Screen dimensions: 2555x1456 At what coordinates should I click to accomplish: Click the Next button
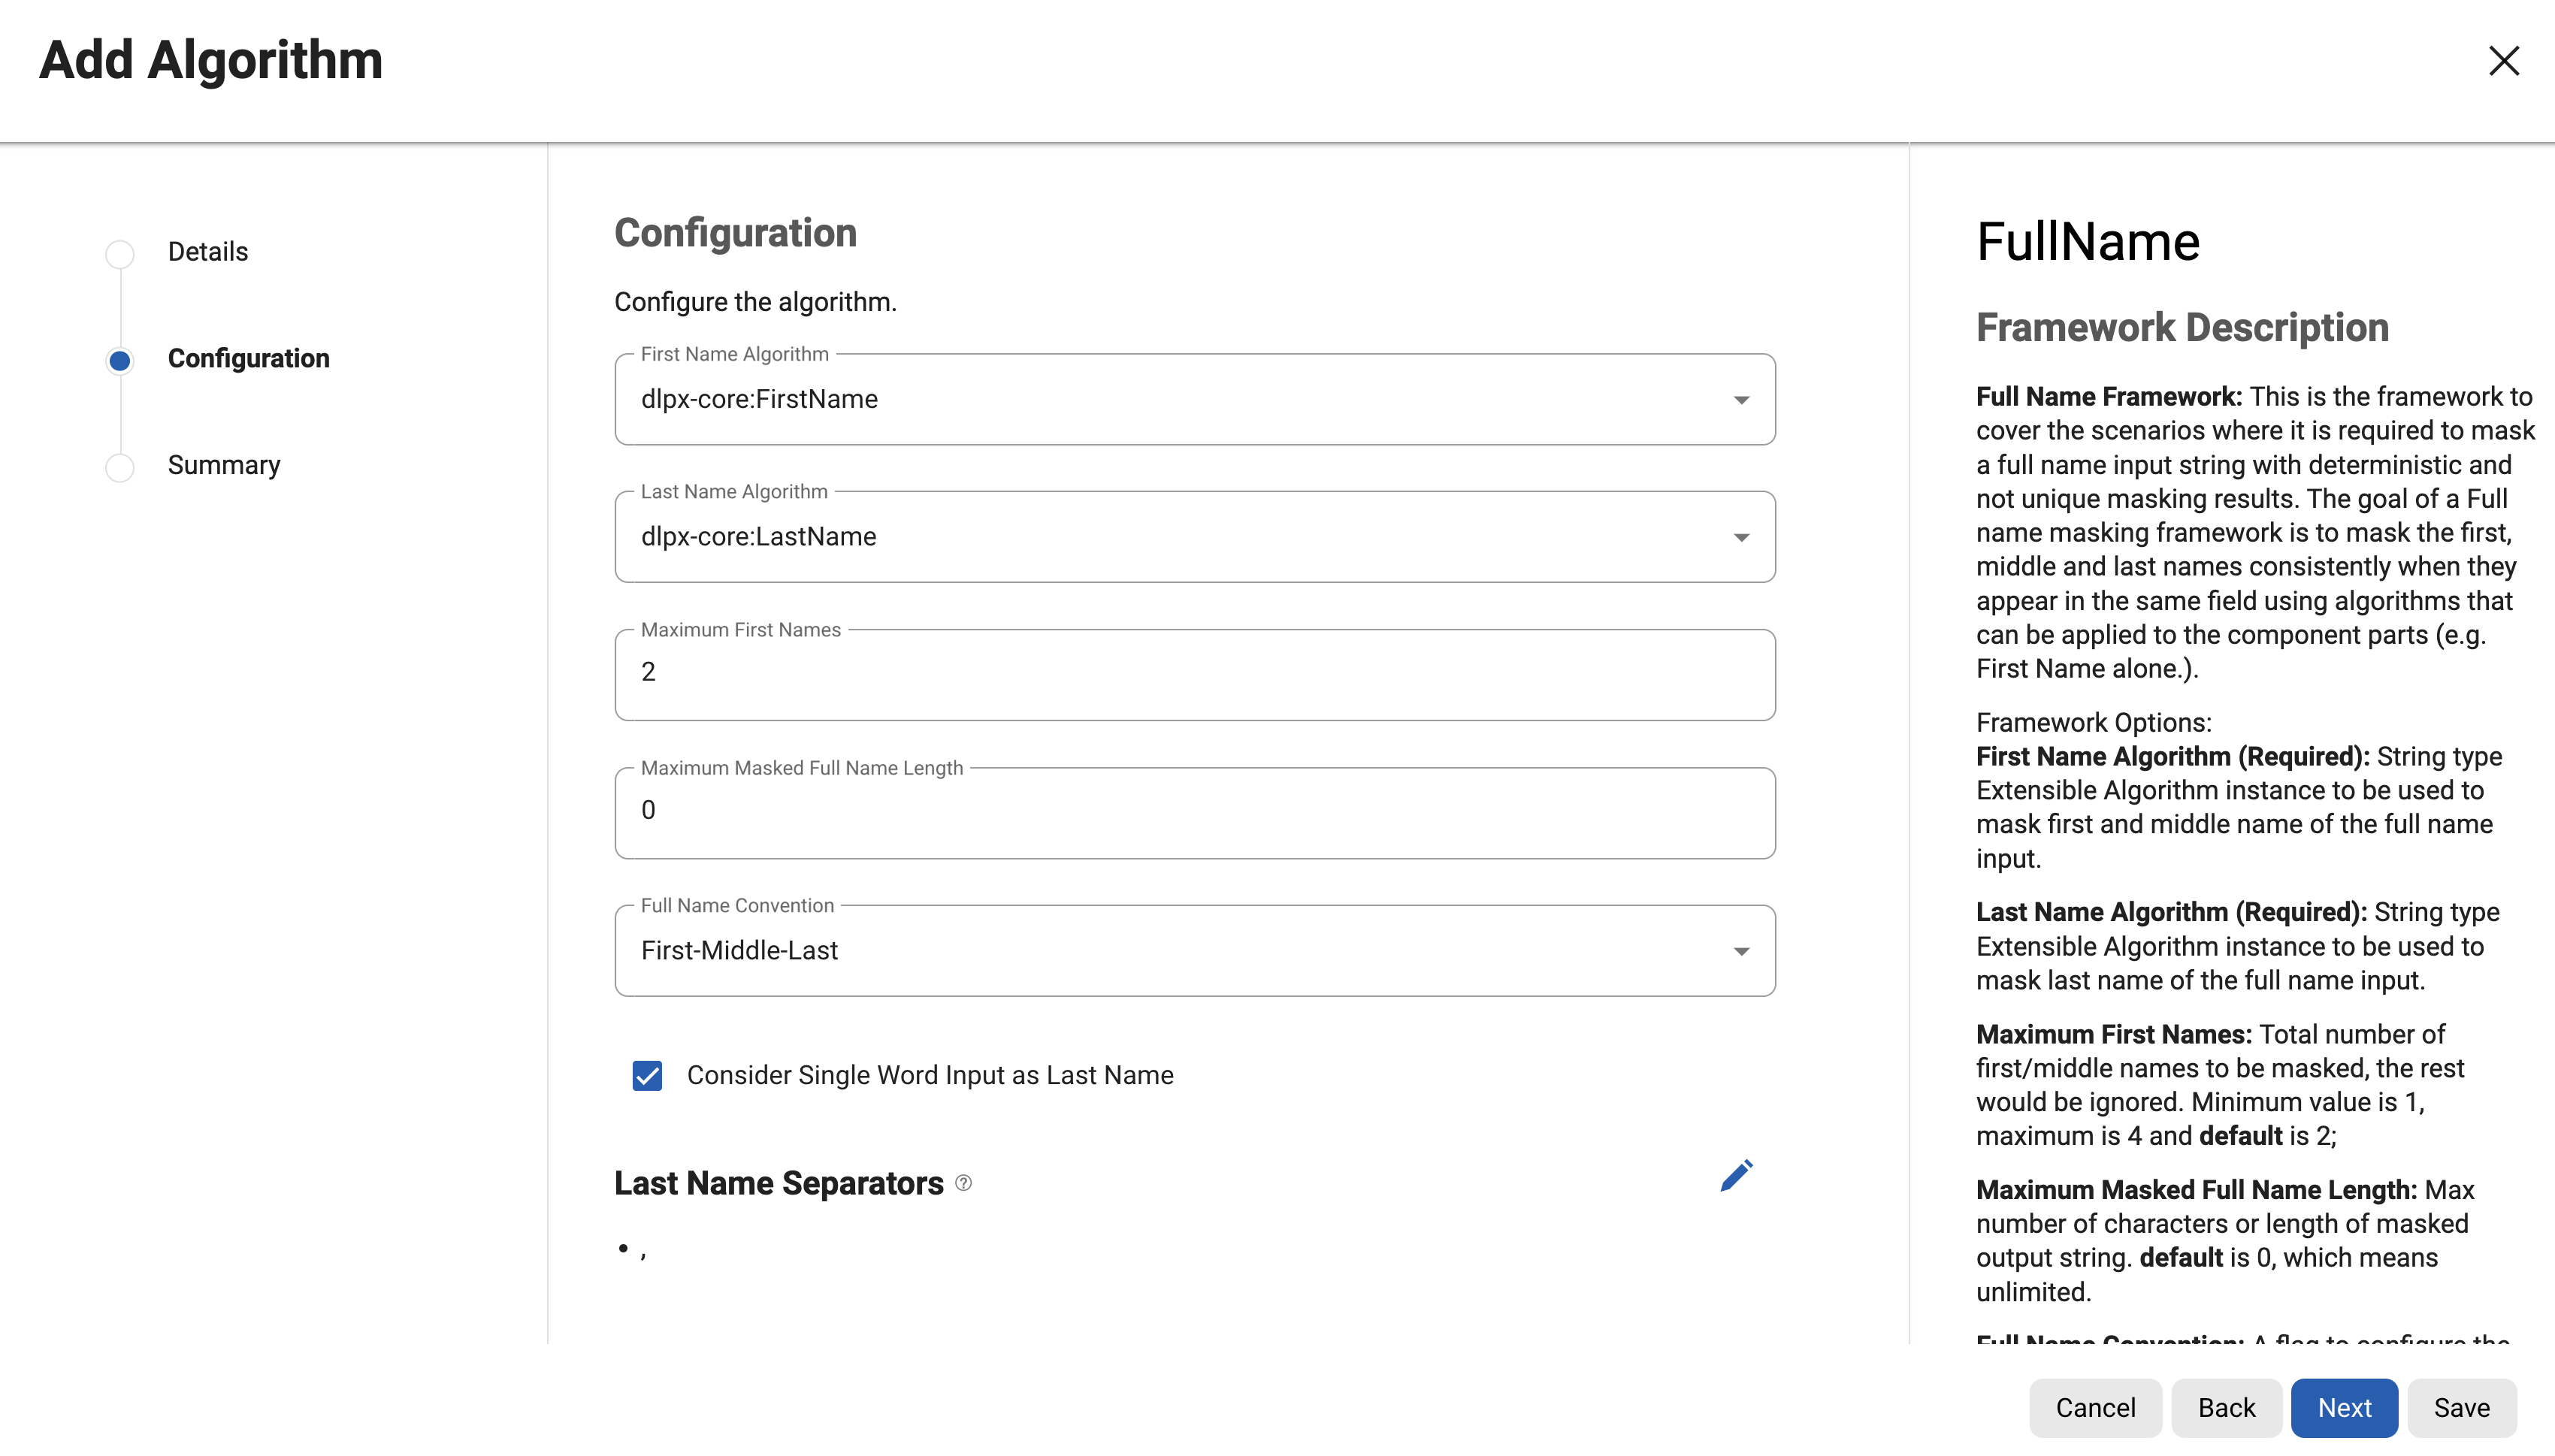[2344, 1408]
